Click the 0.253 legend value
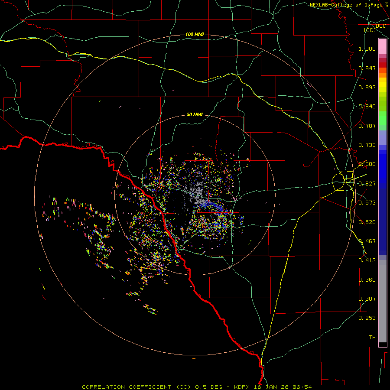Image resolution: width=390 pixels, height=390 pixels. [x=367, y=318]
